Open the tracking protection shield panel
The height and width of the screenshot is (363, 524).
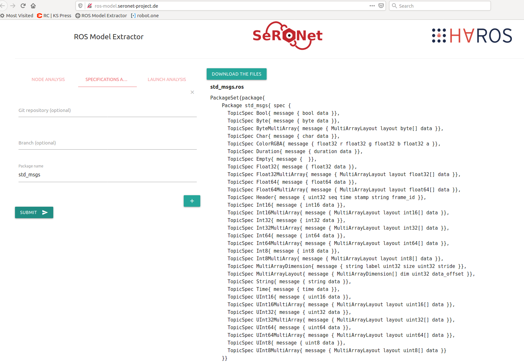pyautogui.click(x=80, y=5)
